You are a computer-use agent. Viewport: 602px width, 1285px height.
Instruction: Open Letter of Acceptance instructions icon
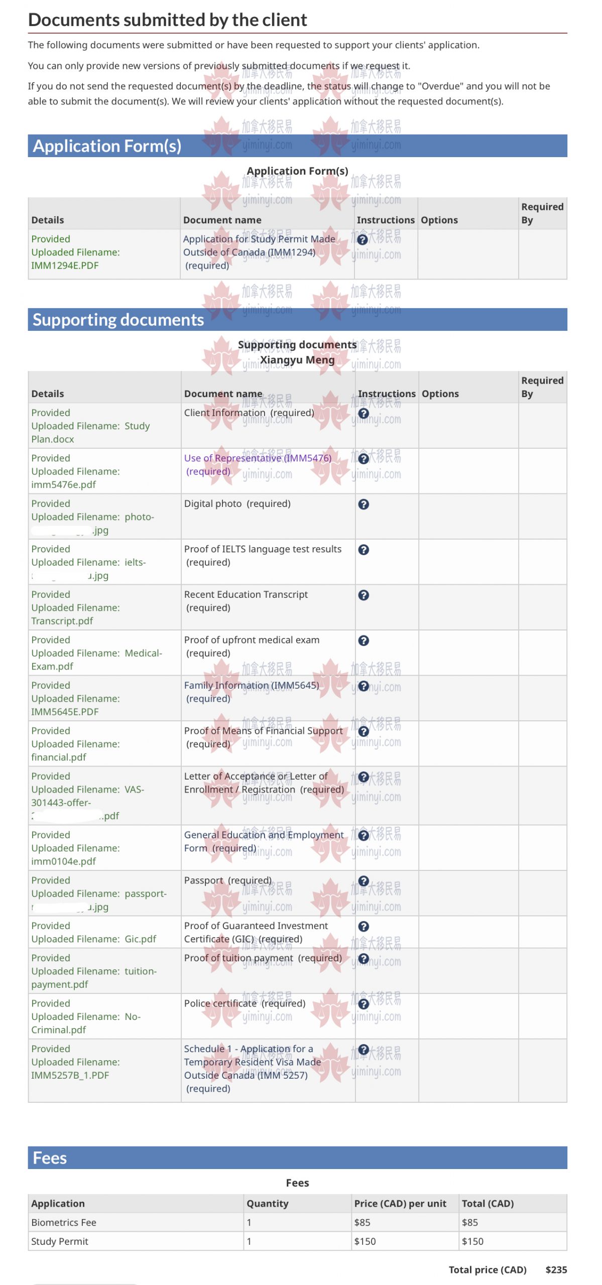point(364,777)
